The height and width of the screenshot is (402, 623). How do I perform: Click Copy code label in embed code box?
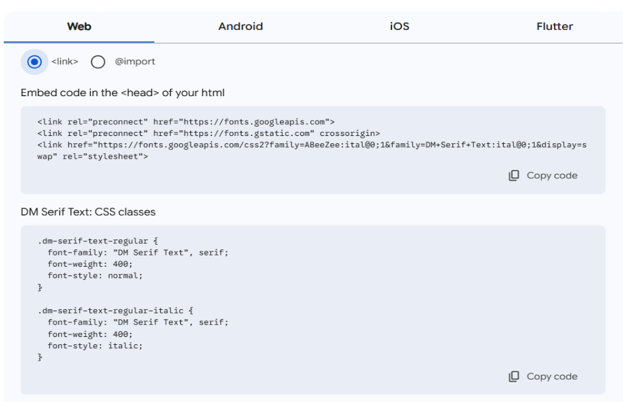[552, 176]
